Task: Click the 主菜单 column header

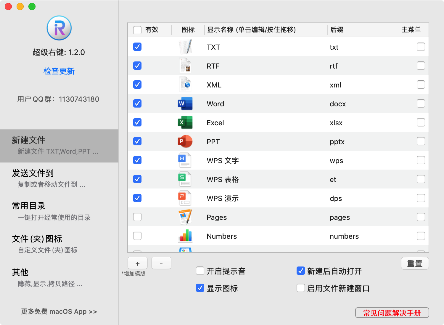Action: (x=411, y=30)
